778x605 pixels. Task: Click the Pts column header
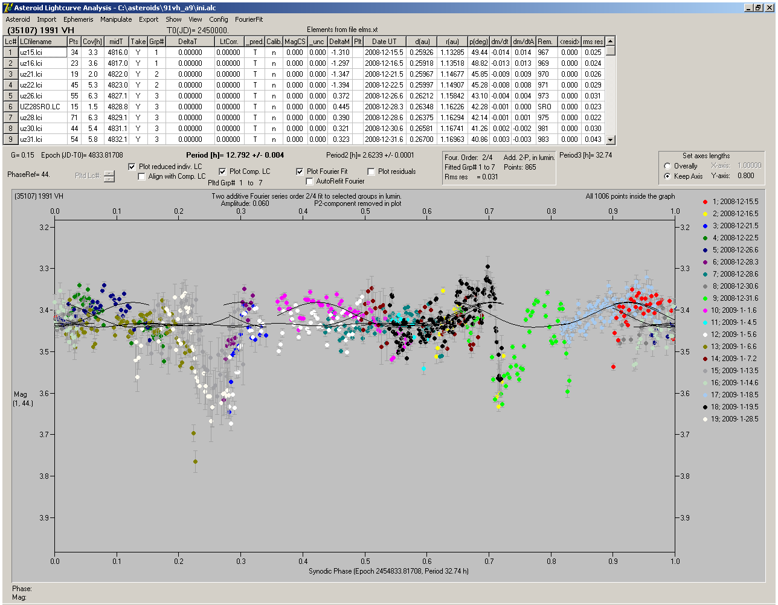coord(74,42)
